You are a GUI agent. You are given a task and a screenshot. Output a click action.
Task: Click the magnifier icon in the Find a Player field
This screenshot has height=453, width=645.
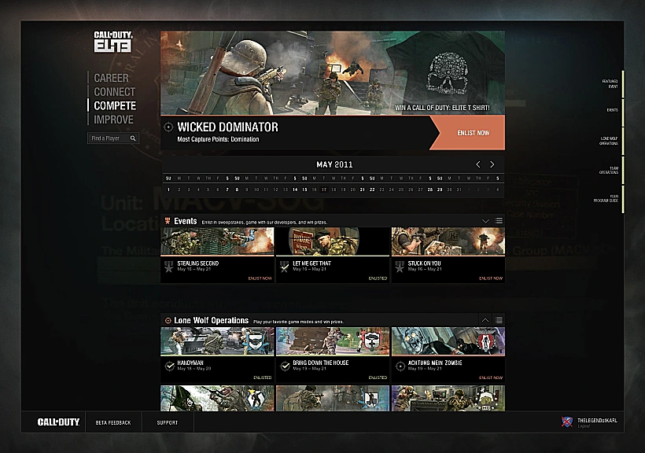(133, 138)
